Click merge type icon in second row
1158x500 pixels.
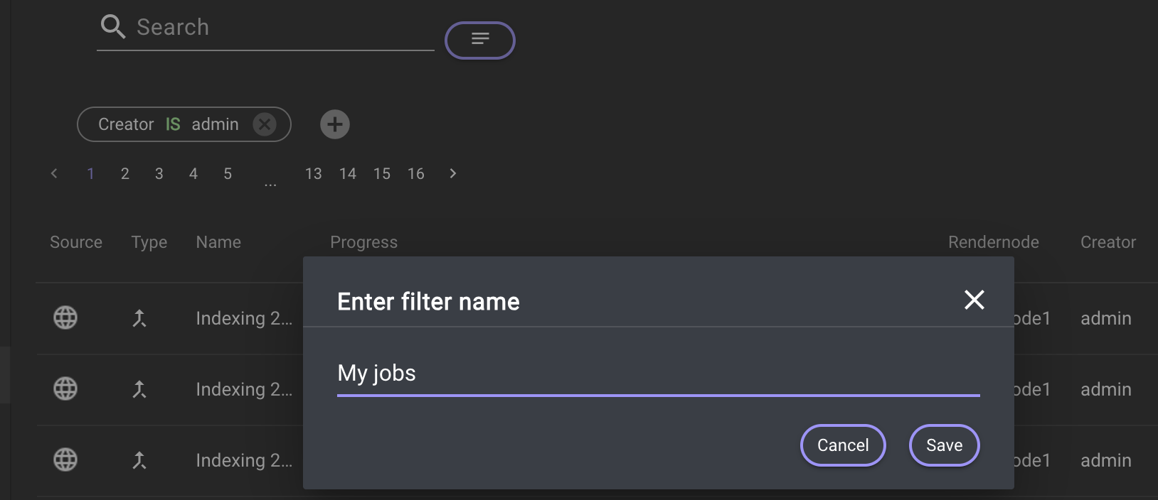139,389
